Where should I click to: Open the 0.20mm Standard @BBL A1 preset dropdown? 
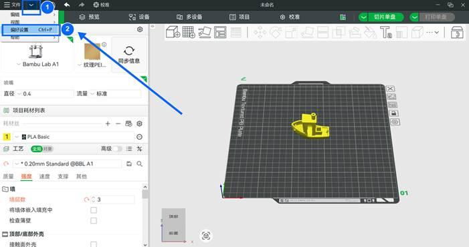click(x=17, y=164)
